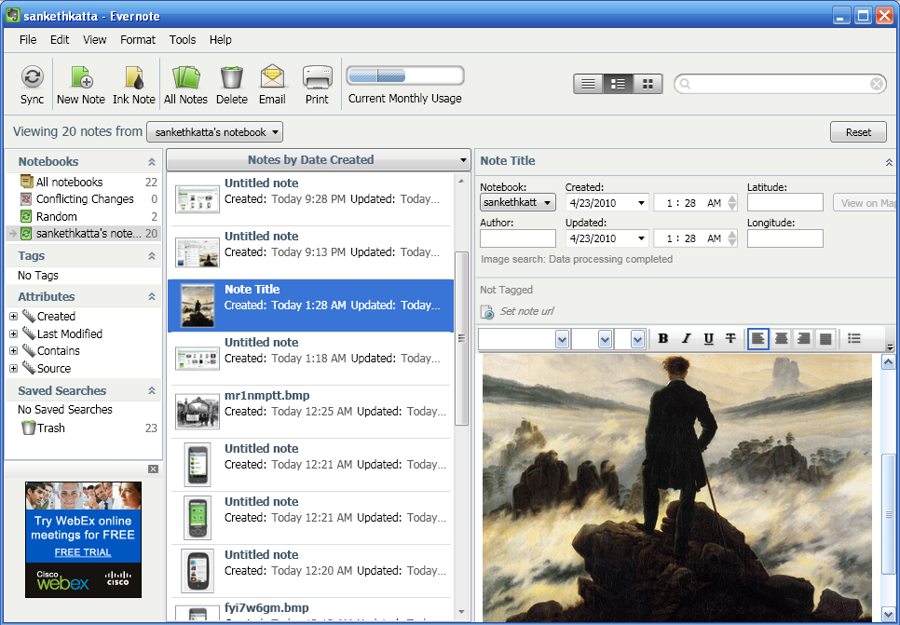Image resolution: width=900 pixels, height=625 pixels.
Task: Collapse the Attributes panel
Action: pyautogui.click(x=152, y=297)
